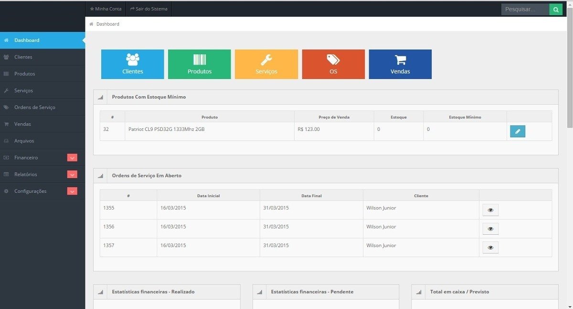Edit the Patriot CL9 product with pencil
The width and height of the screenshot is (573, 309).
518,131
